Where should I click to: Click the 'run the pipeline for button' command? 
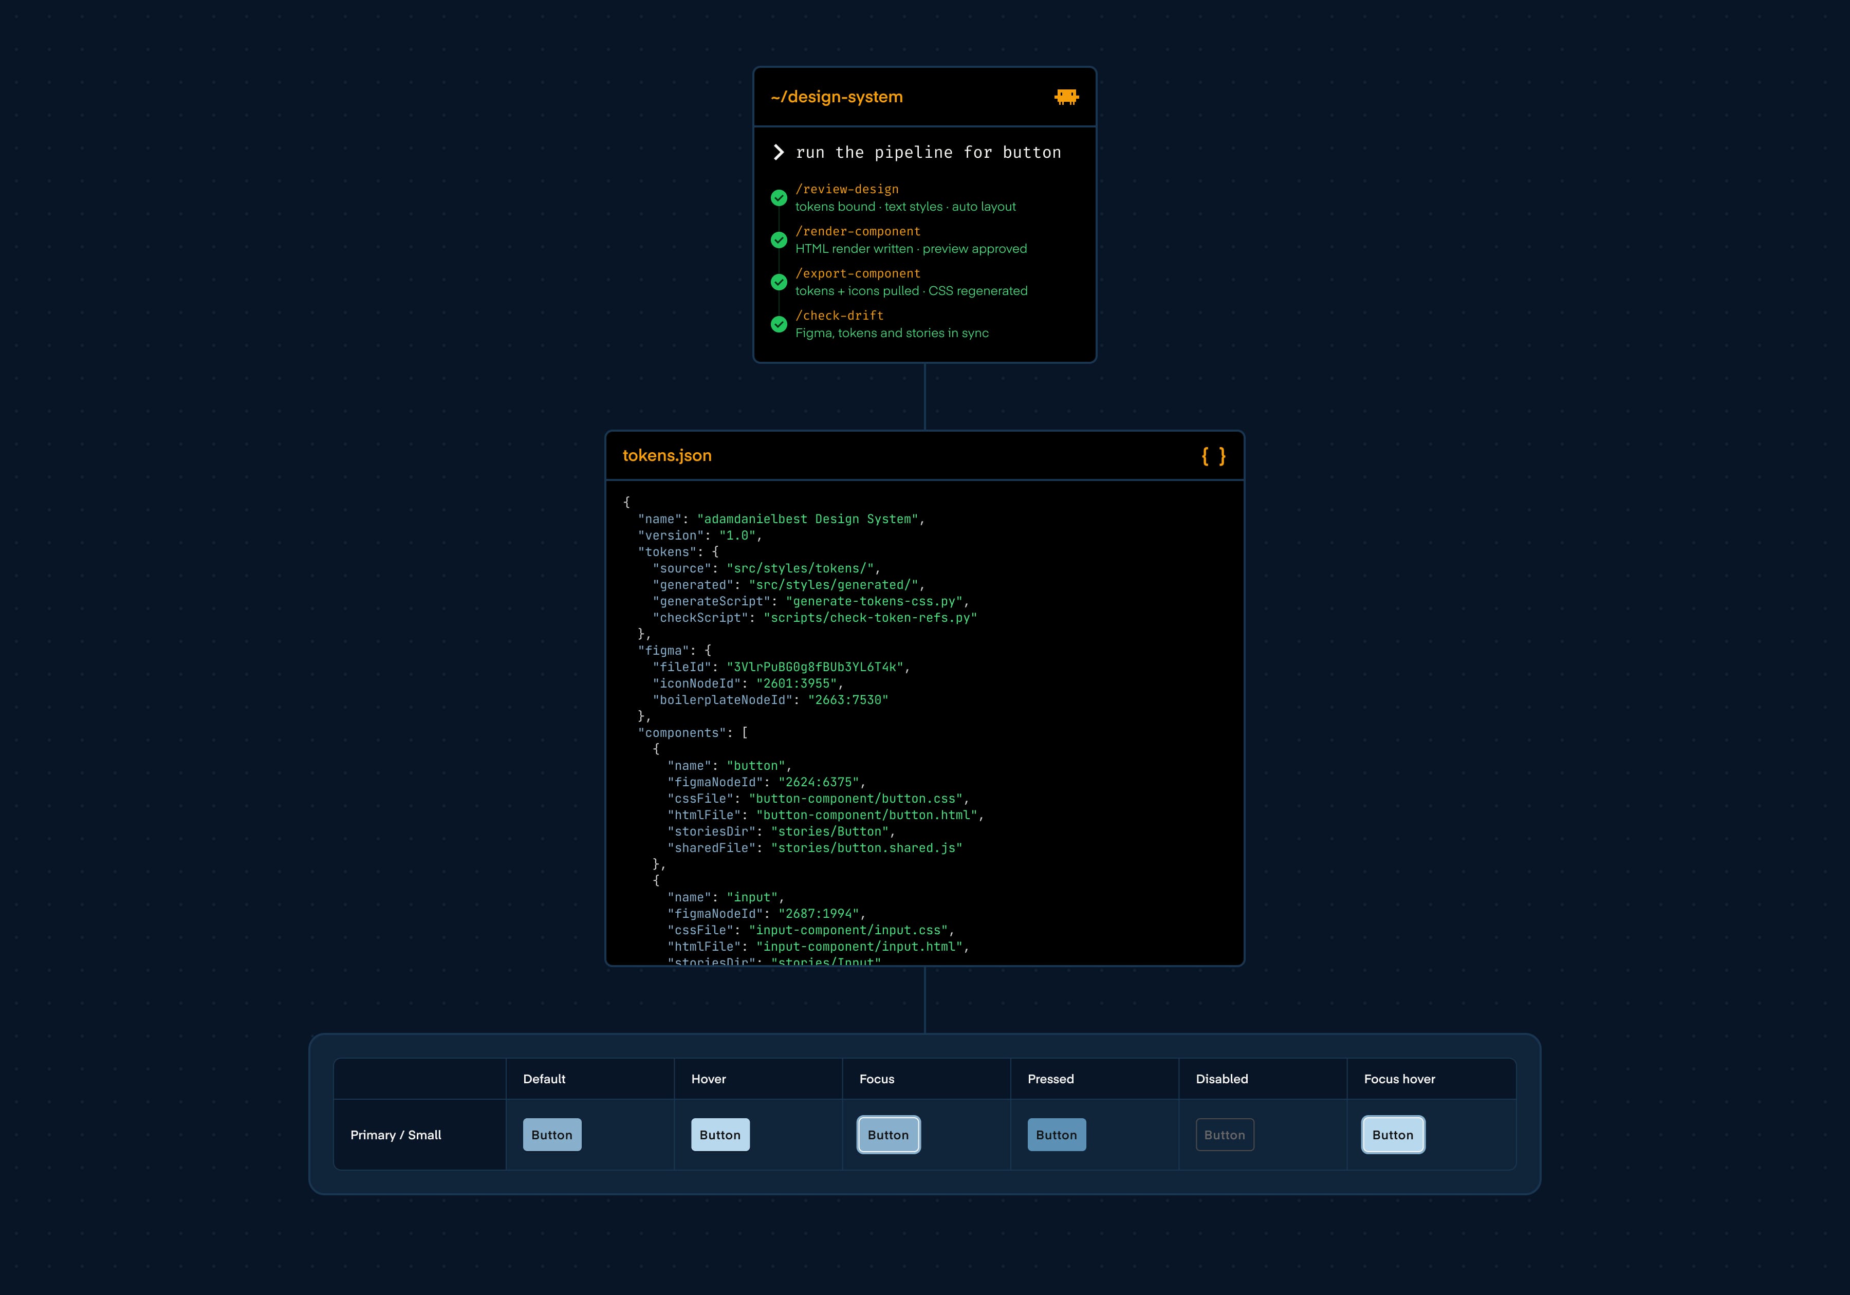[x=928, y=152]
